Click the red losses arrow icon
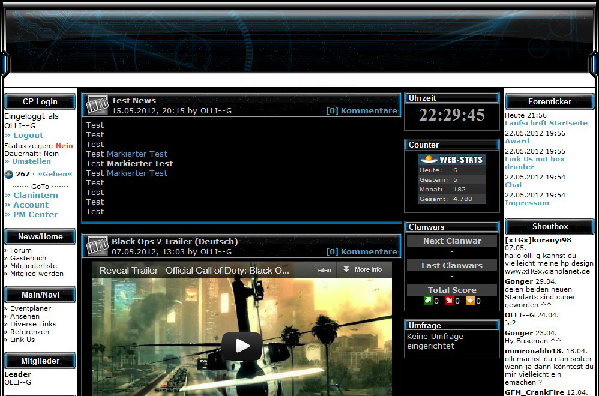The height and width of the screenshot is (396, 599). coord(449,301)
